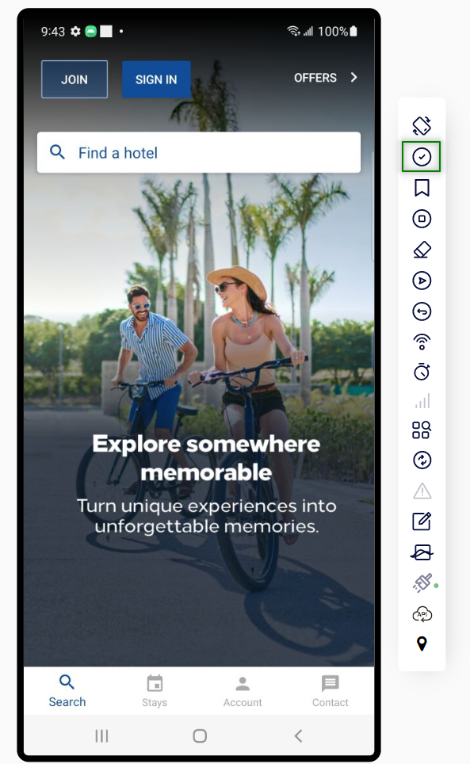
Task: Switch to the Stays tab
Action: (x=155, y=691)
